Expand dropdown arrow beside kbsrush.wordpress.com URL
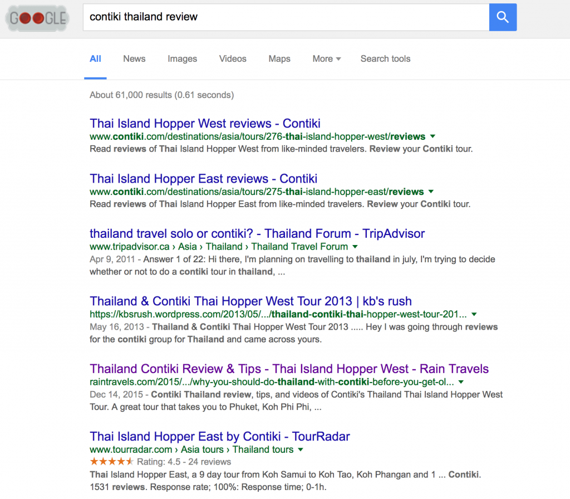Viewport: 570px width, 499px height. pyautogui.click(x=474, y=314)
